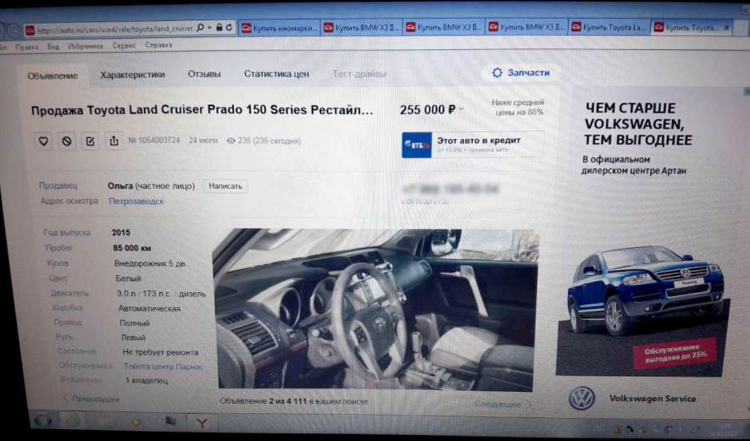This screenshot has width=750, height=441.
Task: Go to the Следующее listing
Action: pos(503,405)
